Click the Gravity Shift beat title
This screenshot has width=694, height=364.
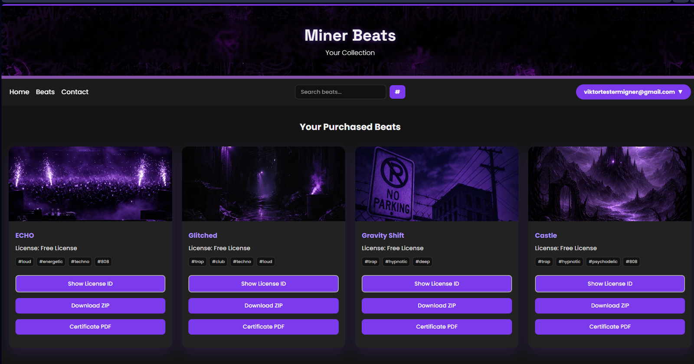click(383, 236)
